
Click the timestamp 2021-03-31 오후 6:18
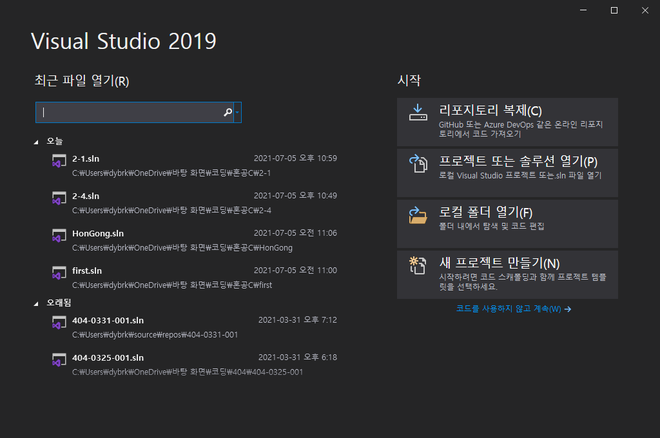pos(298,357)
